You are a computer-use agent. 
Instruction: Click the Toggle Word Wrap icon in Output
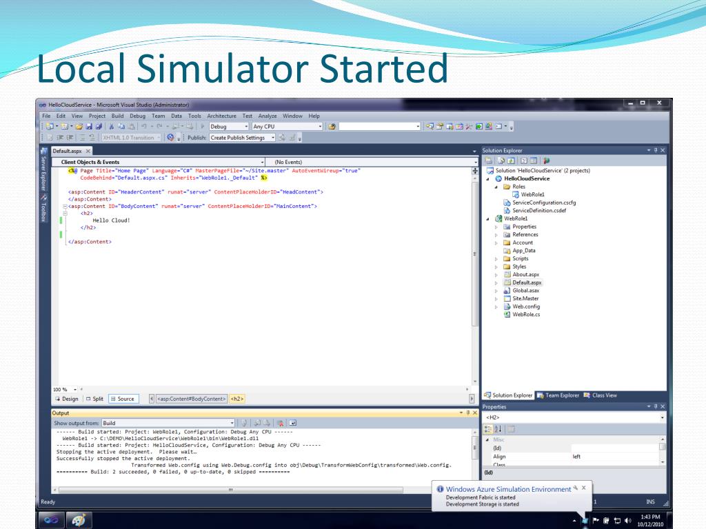[x=292, y=423]
